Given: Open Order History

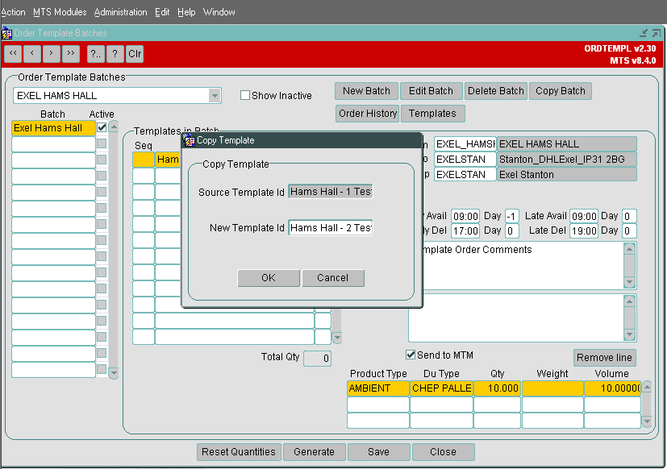Looking at the screenshot, I should [368, 114].
